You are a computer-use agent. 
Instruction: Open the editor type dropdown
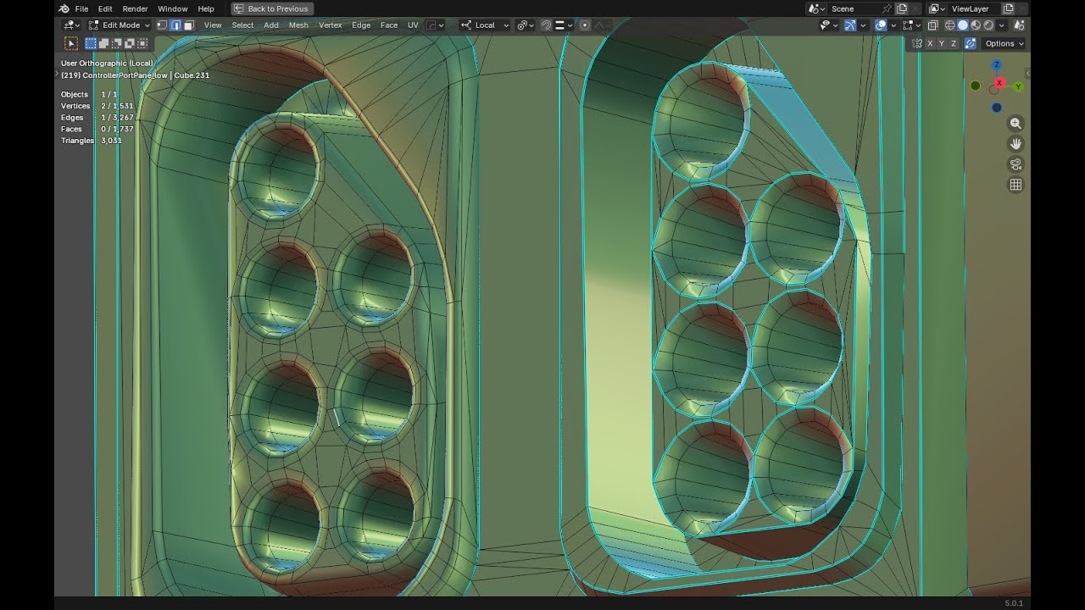[71, 25]
